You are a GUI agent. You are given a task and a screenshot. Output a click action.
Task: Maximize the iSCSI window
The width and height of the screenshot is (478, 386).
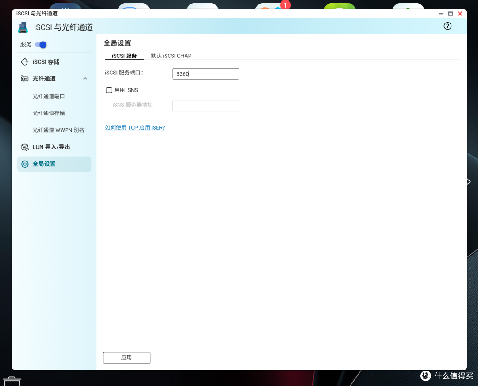(x=451, y=14)
